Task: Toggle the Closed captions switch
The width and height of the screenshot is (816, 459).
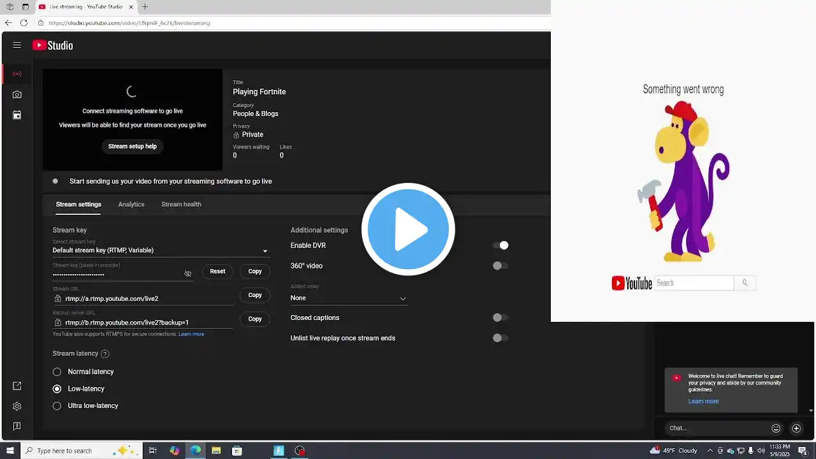Action: pyautogui.click(x=500, y=317)
